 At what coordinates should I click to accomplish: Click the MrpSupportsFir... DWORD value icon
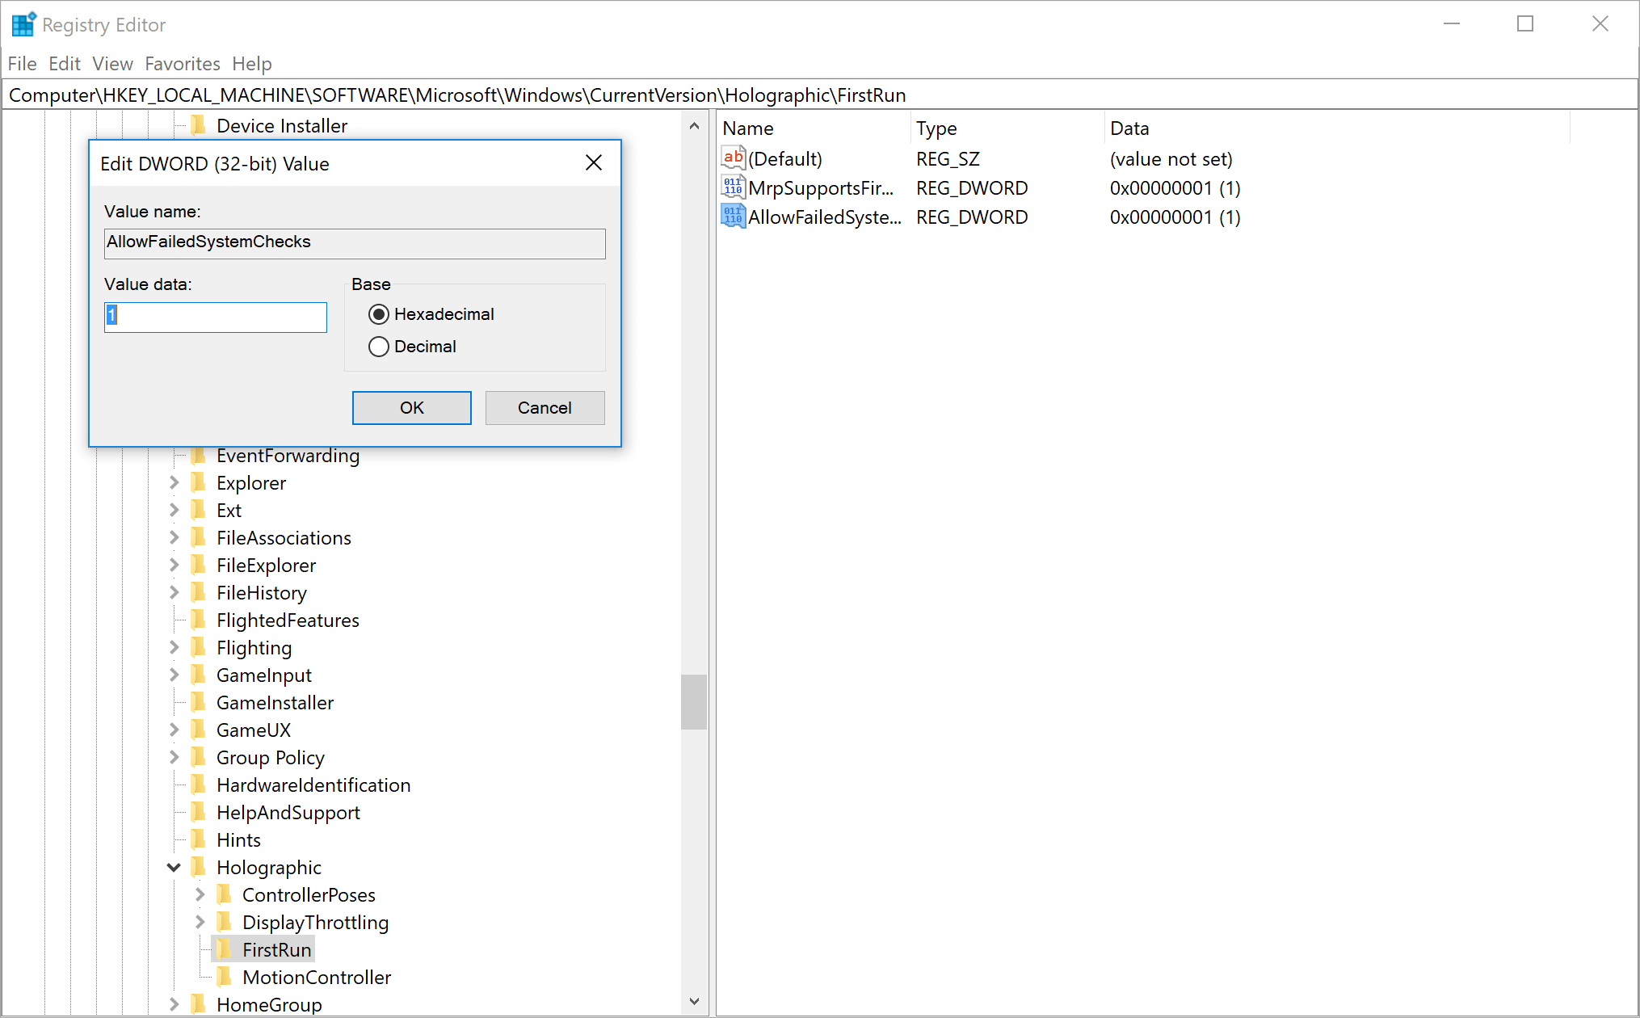733,187
